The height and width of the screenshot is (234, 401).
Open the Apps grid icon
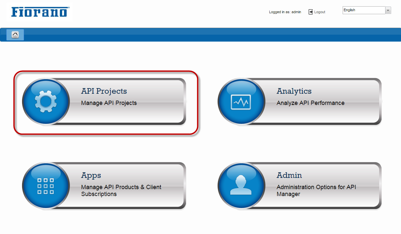coord(46,185)
